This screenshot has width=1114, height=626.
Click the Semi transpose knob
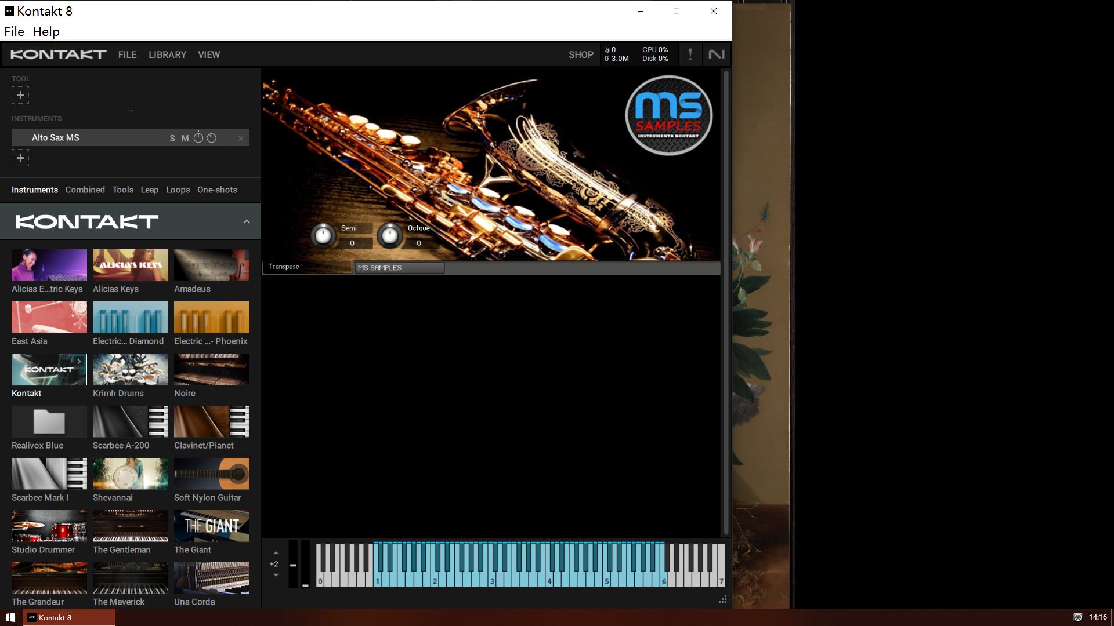pos(323,235)
